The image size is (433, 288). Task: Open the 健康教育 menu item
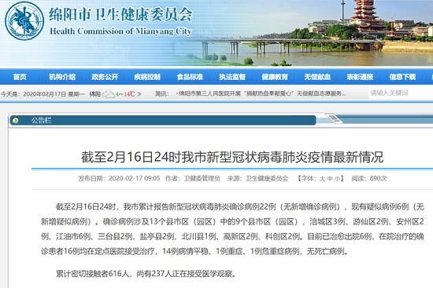pyautogui.click(x=275, y=77)
